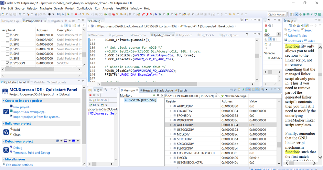
Task: Enable the SPI3 peripheral checkbox
Action: coord(8,35)
